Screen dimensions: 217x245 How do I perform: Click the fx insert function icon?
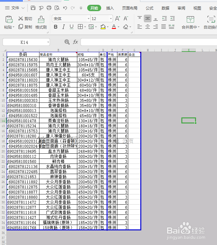(75, 42)
